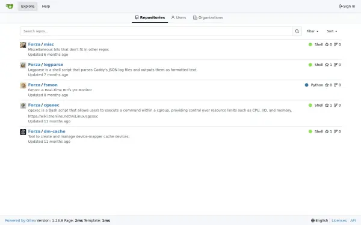Open the wiki.tnonline.net cgexec URL

pos(63,116)
